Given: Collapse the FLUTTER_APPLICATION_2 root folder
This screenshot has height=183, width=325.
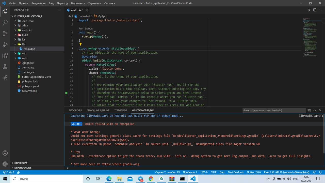Looking at the screenshot, I should [37, 16].
